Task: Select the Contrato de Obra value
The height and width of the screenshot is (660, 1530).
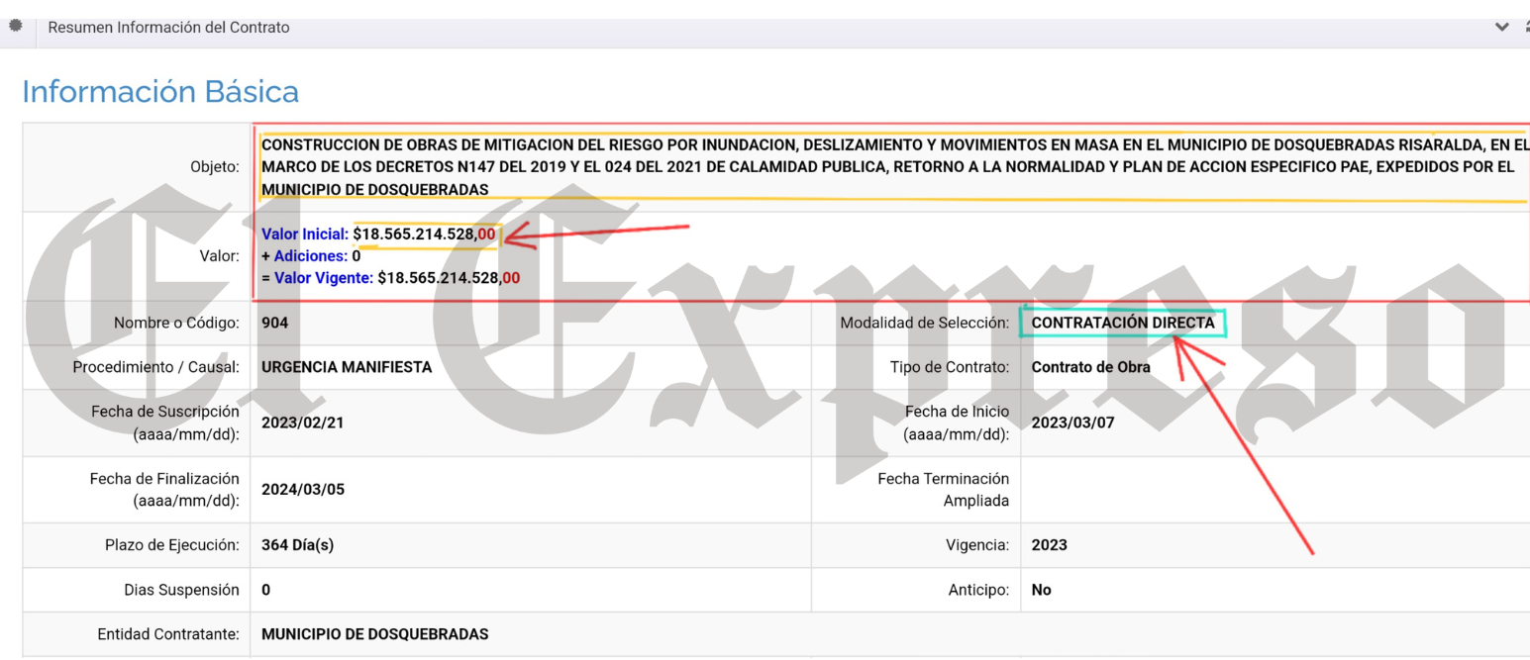Action: pyautogui.click(x=1090, y=367)
